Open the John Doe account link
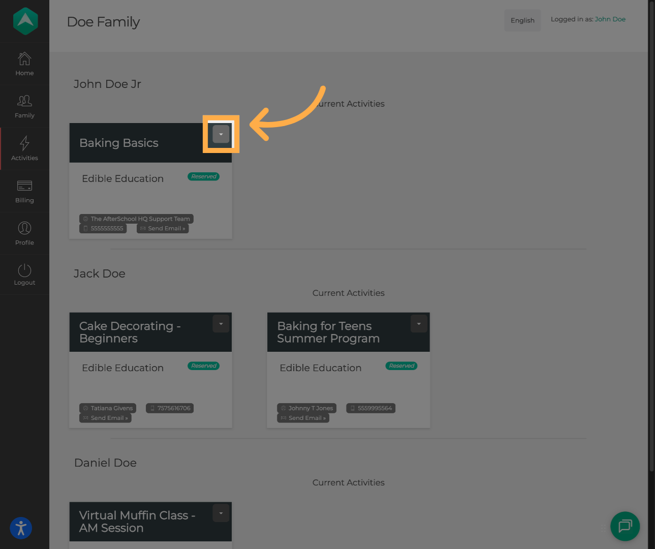The image size is (655, 549). pos(610,19)
